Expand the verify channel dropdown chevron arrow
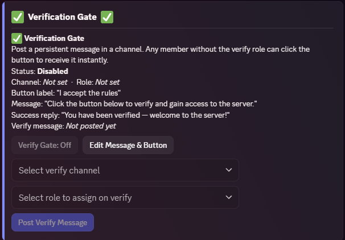 tap(229, 170)
